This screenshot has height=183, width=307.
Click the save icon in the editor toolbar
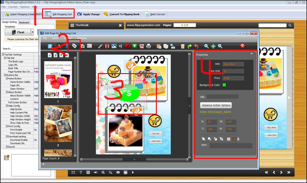50,46
